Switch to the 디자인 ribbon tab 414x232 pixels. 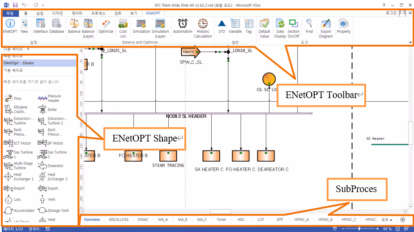tap(58, 13)
